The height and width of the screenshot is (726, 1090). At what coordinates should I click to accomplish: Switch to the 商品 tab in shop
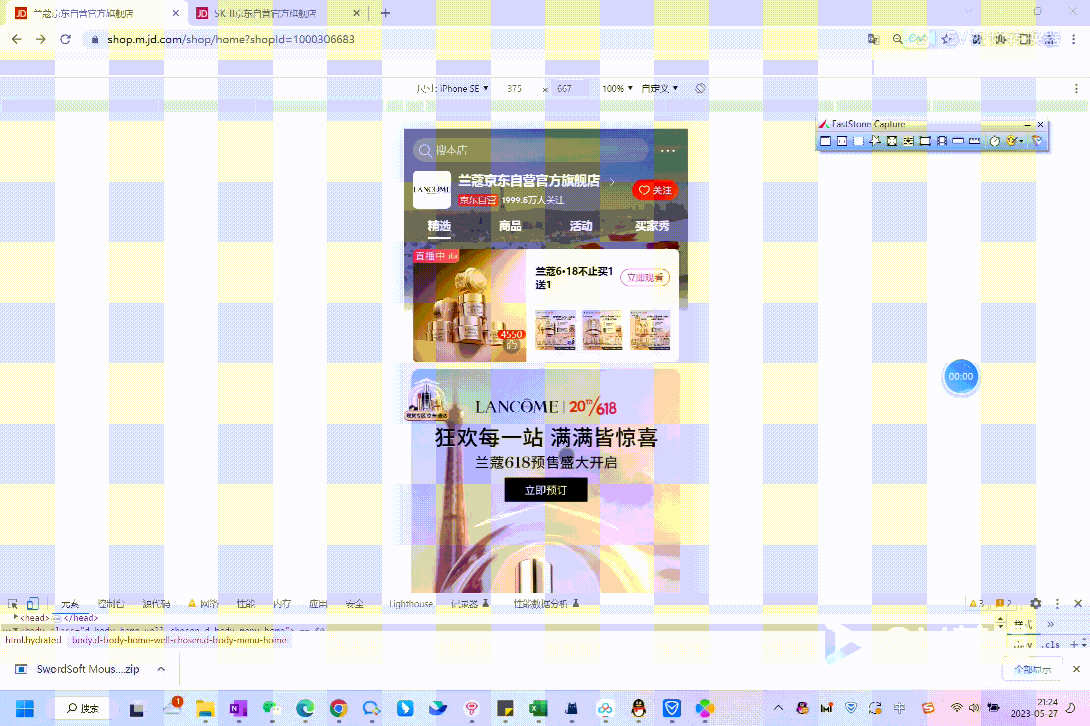[x=510, y=226]
